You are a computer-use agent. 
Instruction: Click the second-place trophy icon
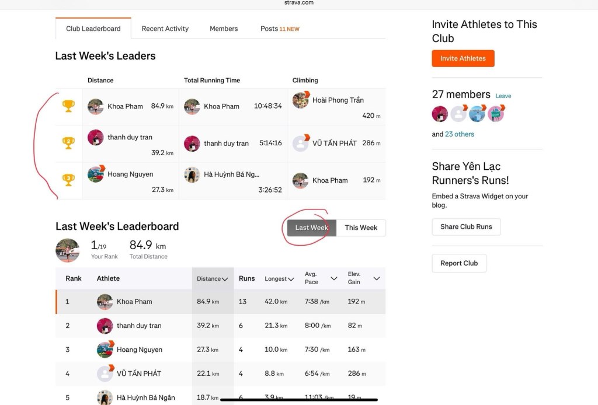coord(68,143)
